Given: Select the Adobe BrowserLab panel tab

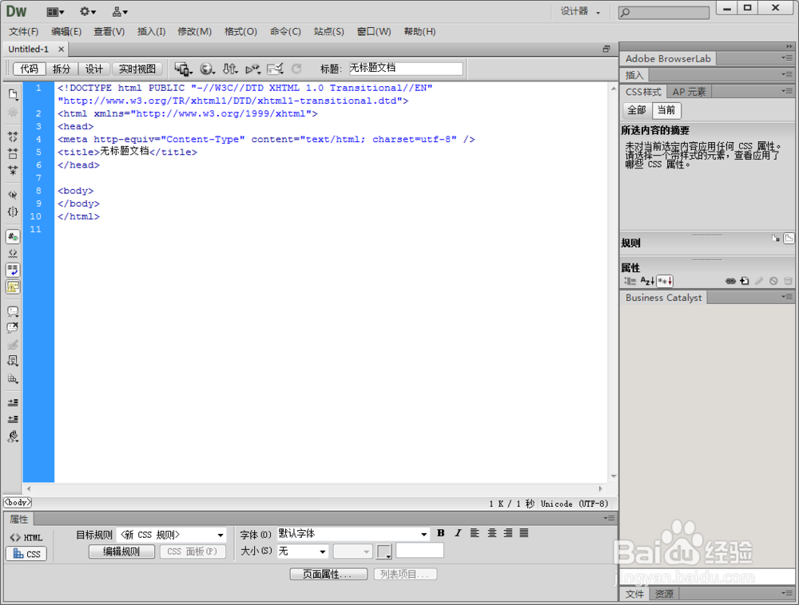Looking at the screenshot, I should pos(668,58).
